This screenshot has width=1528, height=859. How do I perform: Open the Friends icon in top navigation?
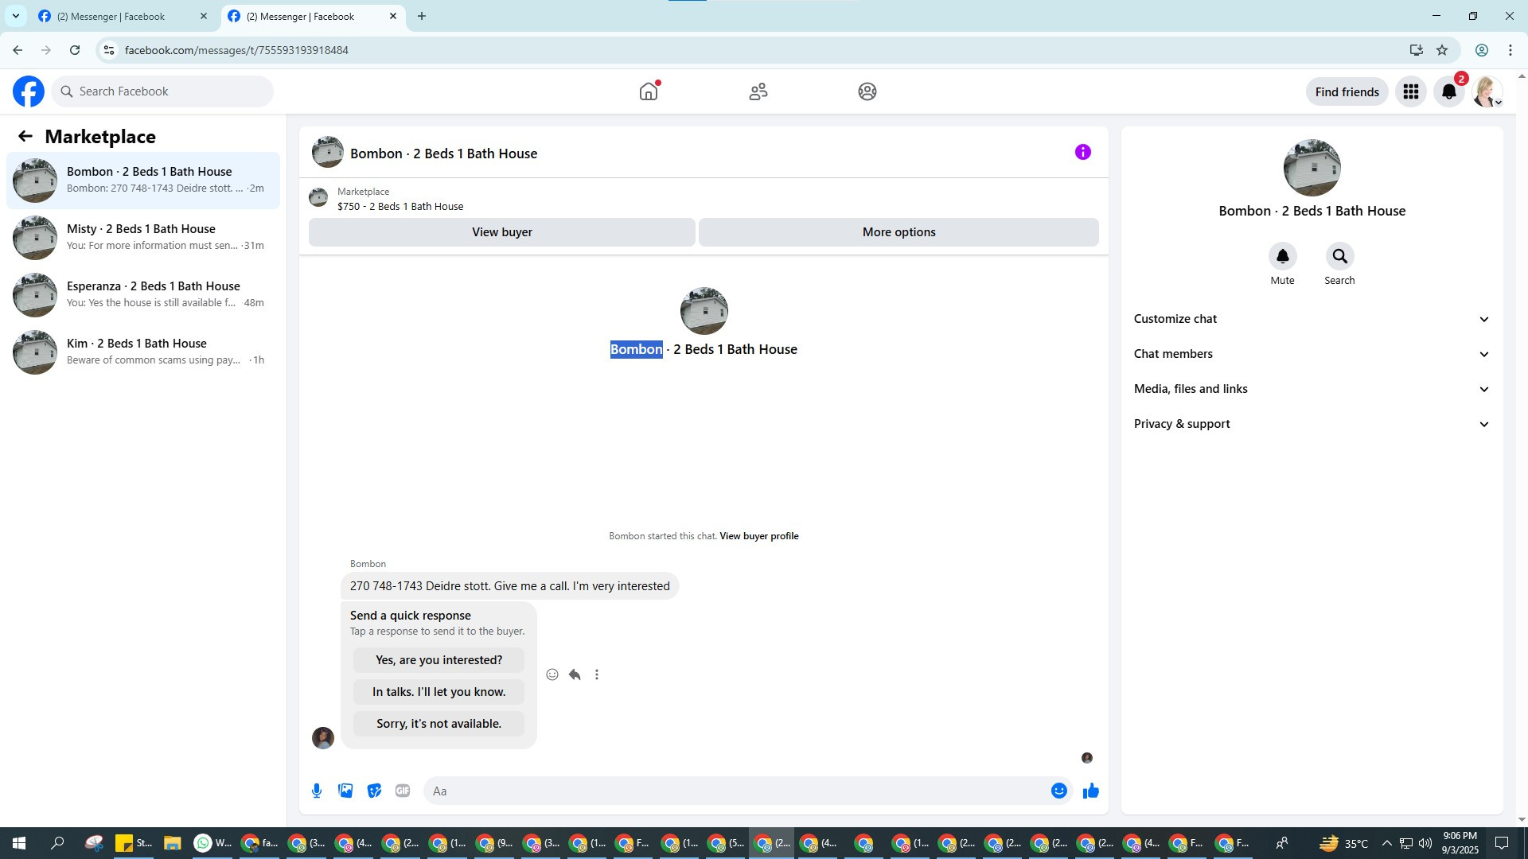758,91
